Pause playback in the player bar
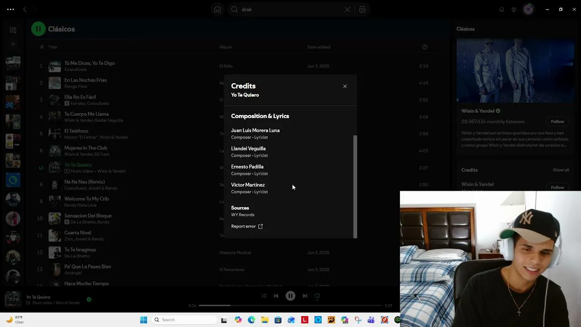This screenshot has height=327, width=581. [290, 296]
